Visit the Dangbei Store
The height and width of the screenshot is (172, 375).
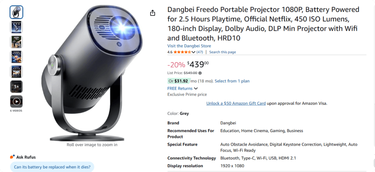[x=189, y=46]
